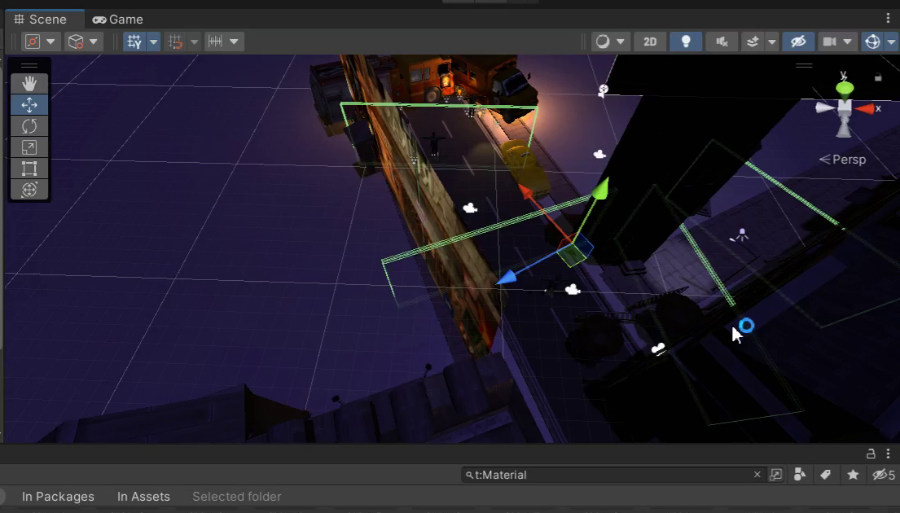
Task: Toggle scene lighting with the lightbulb button
Action: (686, 42)
